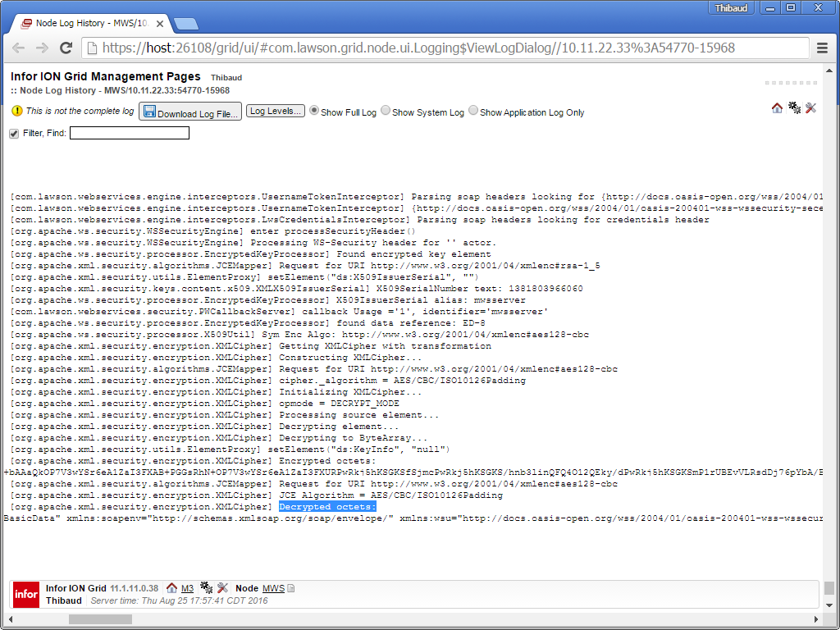Reload the page with the browser refresh icon
This screenshot has width=840, height=630.
click(x=66, y=48)
